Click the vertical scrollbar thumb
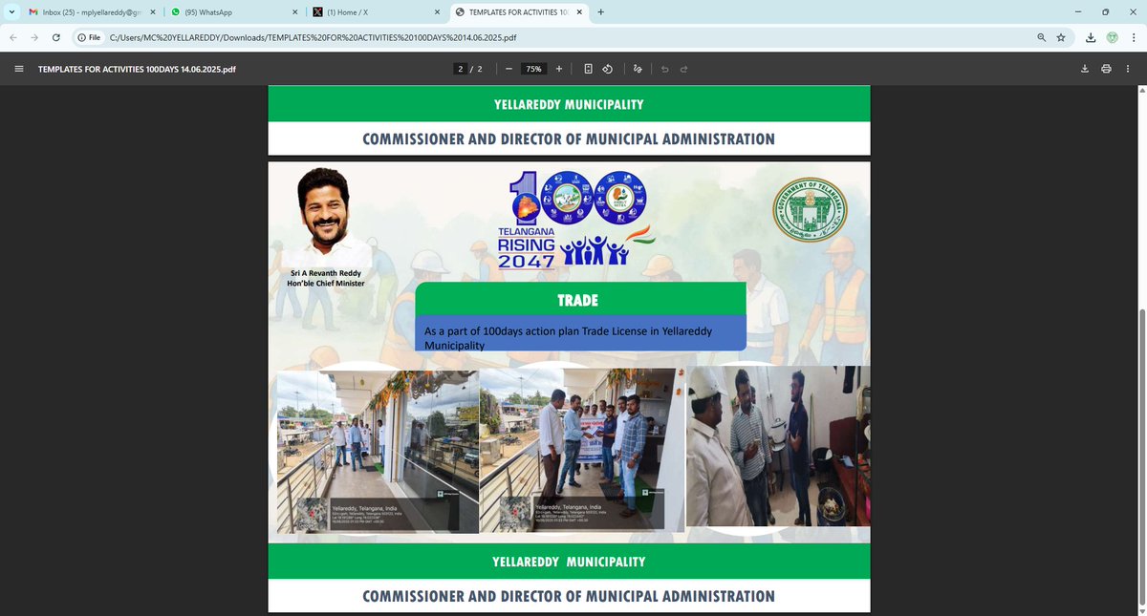Viewport: 1147px width, 616px height. 1141,457
